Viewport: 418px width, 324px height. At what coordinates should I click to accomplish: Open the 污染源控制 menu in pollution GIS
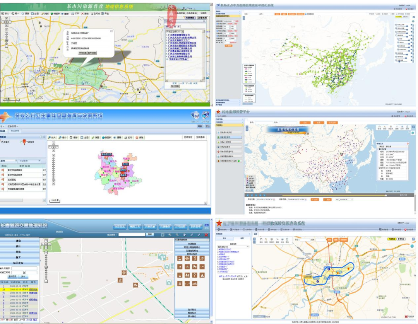pyautogui.click(x=179, y=13)
